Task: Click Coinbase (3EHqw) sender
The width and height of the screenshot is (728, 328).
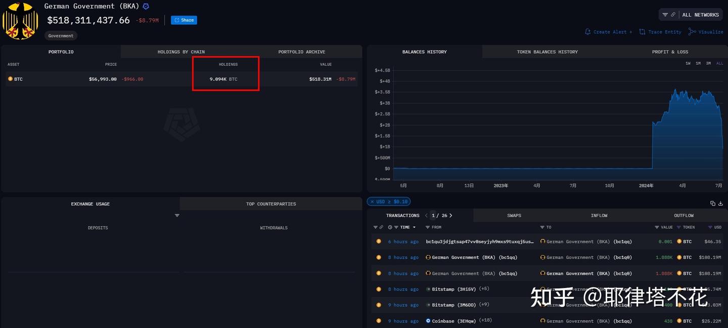Action: (x=454, y=321)
